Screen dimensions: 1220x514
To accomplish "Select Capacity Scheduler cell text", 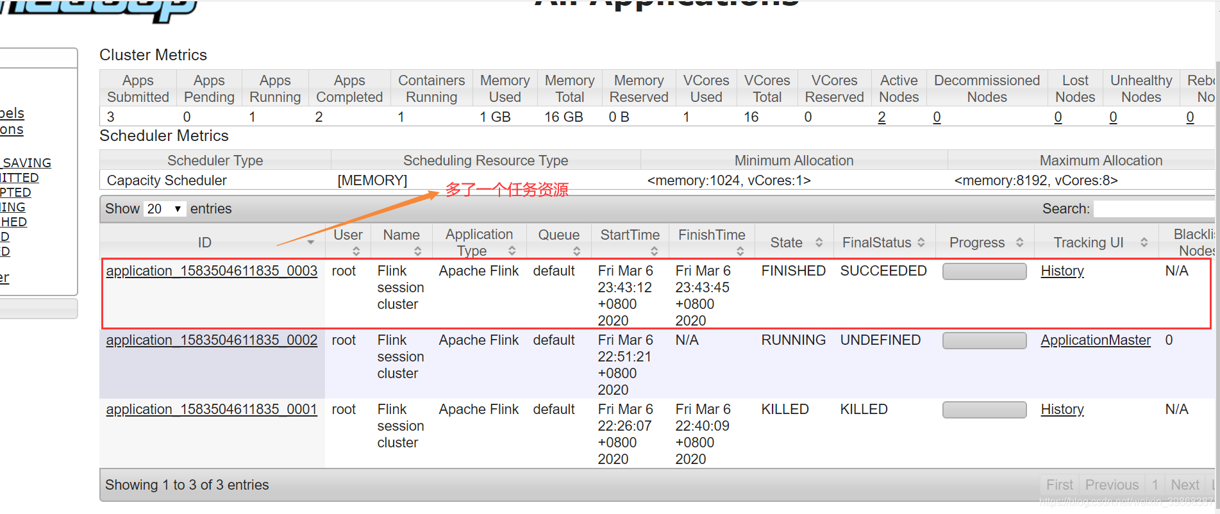I will [167, 181].
